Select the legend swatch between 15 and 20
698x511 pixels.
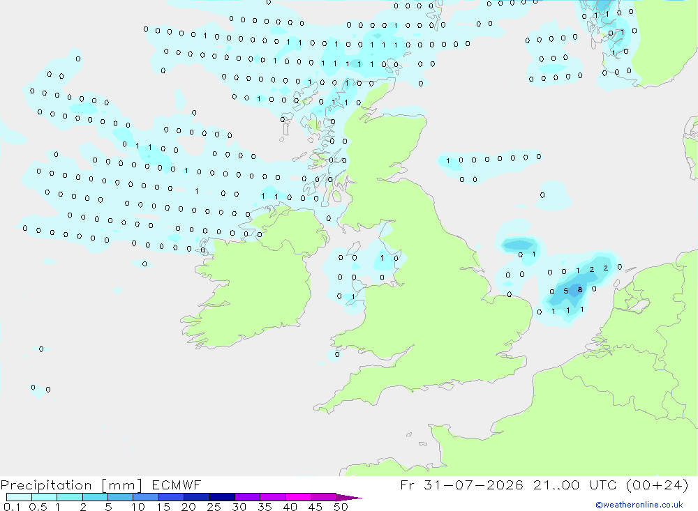pos(171,497)
